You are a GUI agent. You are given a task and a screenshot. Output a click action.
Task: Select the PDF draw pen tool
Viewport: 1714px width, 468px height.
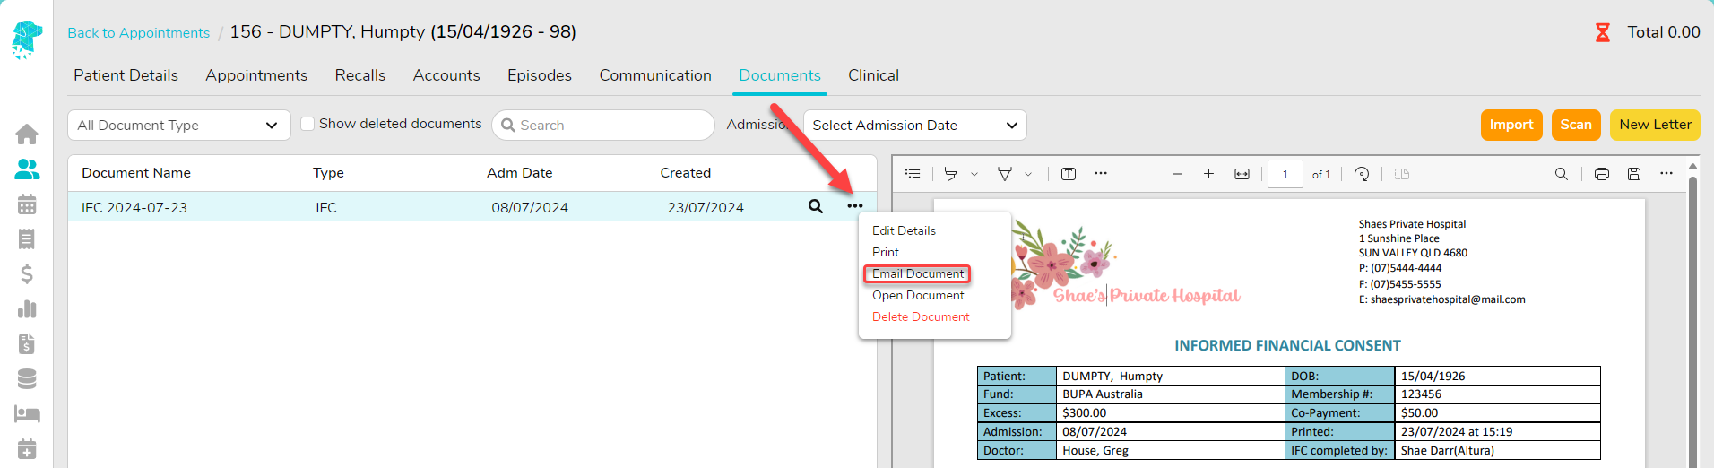point(1005,174)
